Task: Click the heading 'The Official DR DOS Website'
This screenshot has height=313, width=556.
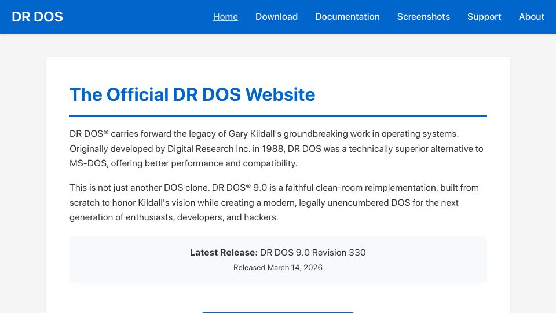Action: coord(192,94)
